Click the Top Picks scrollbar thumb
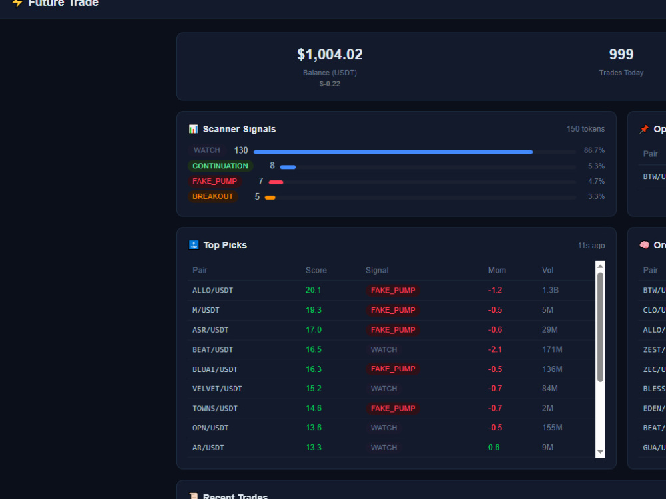Viewport: 666px width, 499px height. [600, 327]
